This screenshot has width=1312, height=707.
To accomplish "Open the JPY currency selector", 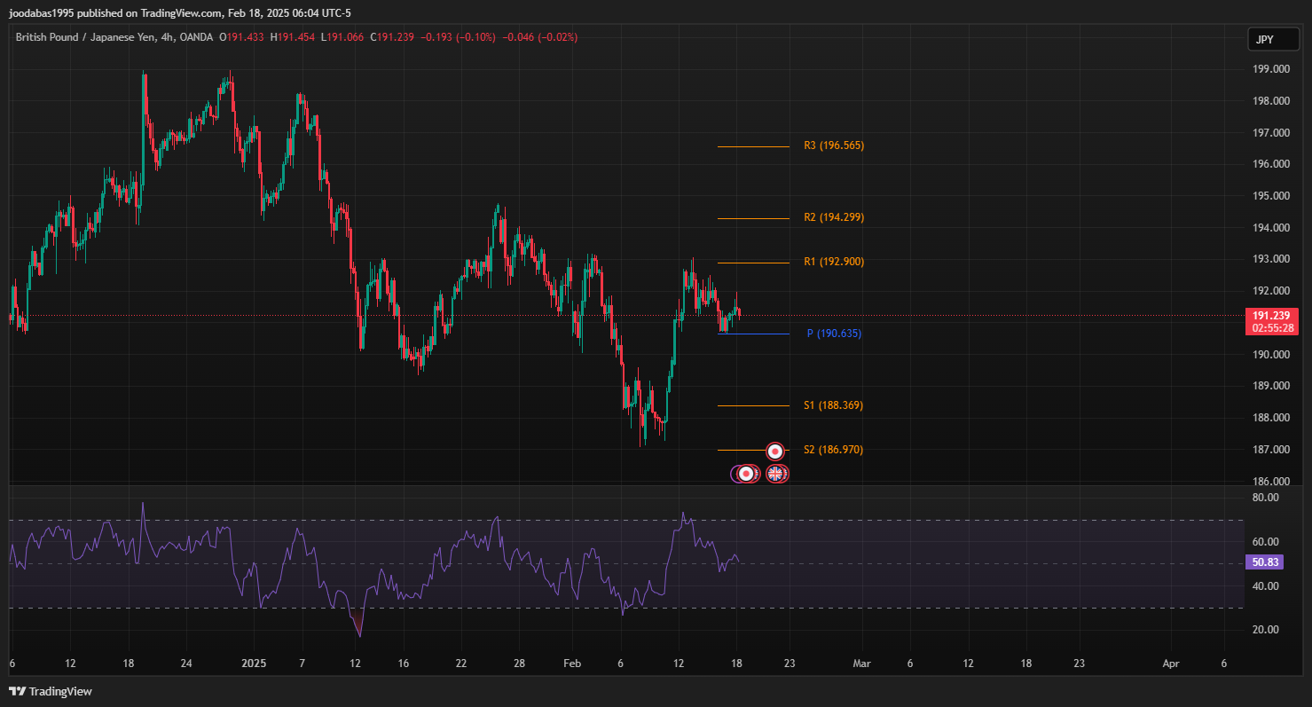I will tap(1265, 40).
